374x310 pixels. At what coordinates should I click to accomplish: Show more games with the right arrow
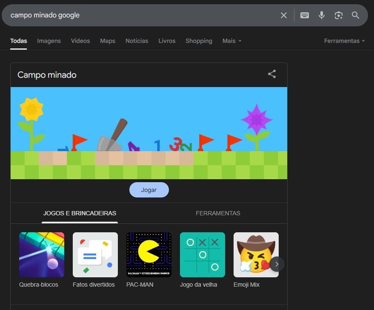click(x=277, y=264)
